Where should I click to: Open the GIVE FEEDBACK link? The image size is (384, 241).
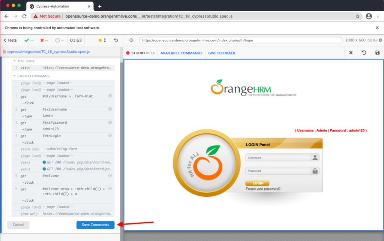[x=222, y=53]
